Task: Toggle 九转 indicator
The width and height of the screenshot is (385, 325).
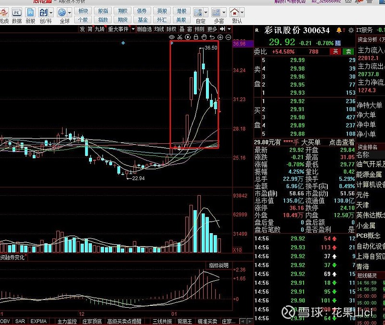Action: click(x=100, y=29)
